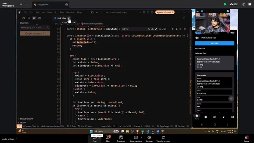Click the find input containing 'selecte'
This screenshot has width=254, height=143.
[x=134, y=29]
